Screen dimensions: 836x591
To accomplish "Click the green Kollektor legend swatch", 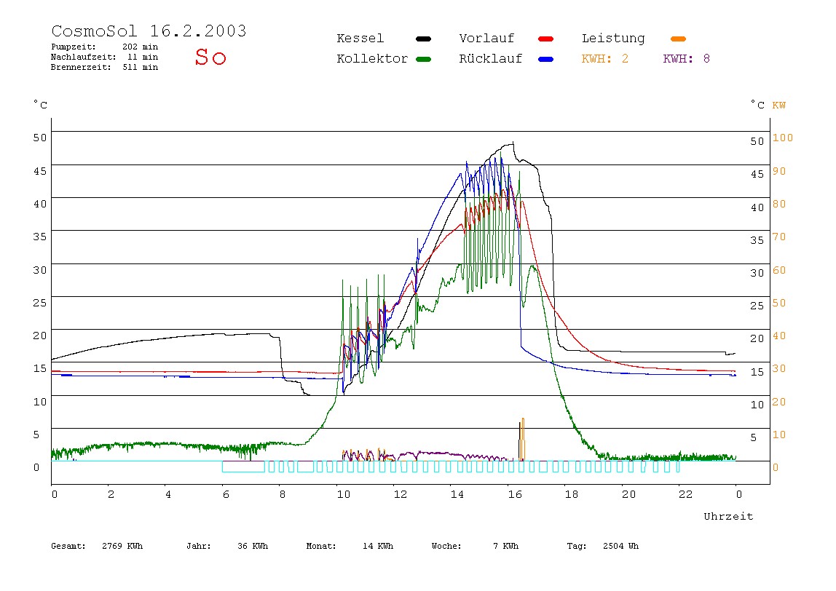I will click(x=423, y=59).
